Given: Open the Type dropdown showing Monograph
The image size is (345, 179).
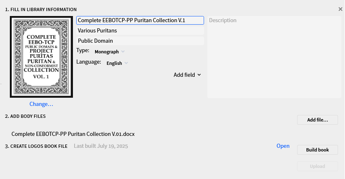Looking at the screenshot, I should click(x=109, y=52).
